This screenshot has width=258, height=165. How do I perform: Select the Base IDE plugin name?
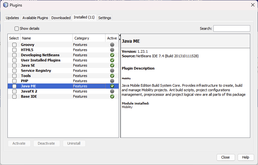(x=29, y=96)
